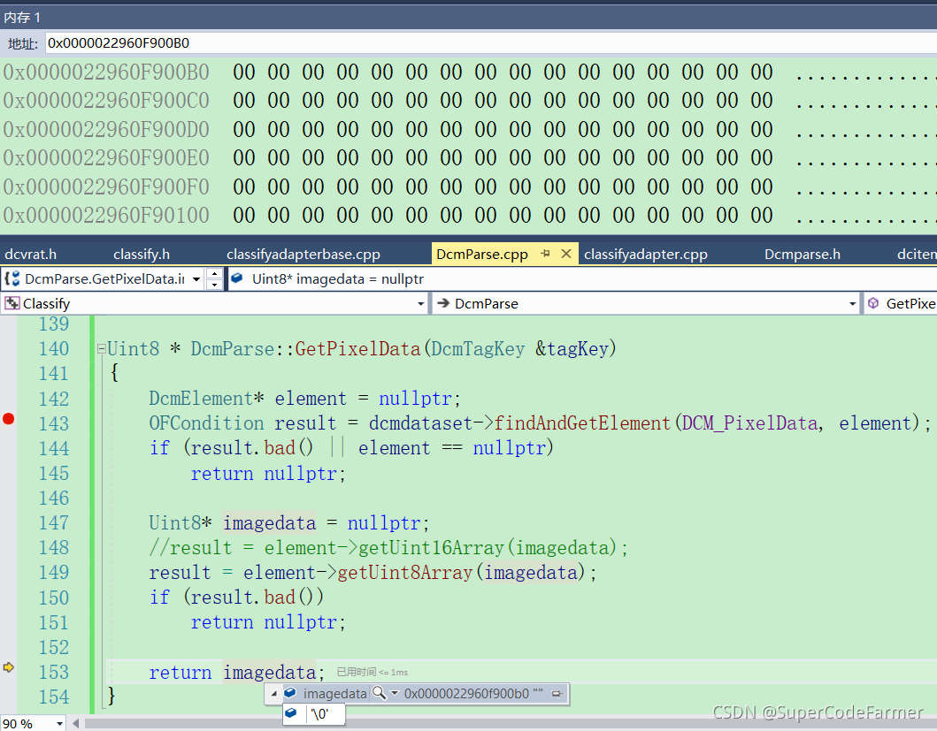The image size is (937, 731).
Task: Click line number 147 in the gutter
Action: [x=54, y=523]
